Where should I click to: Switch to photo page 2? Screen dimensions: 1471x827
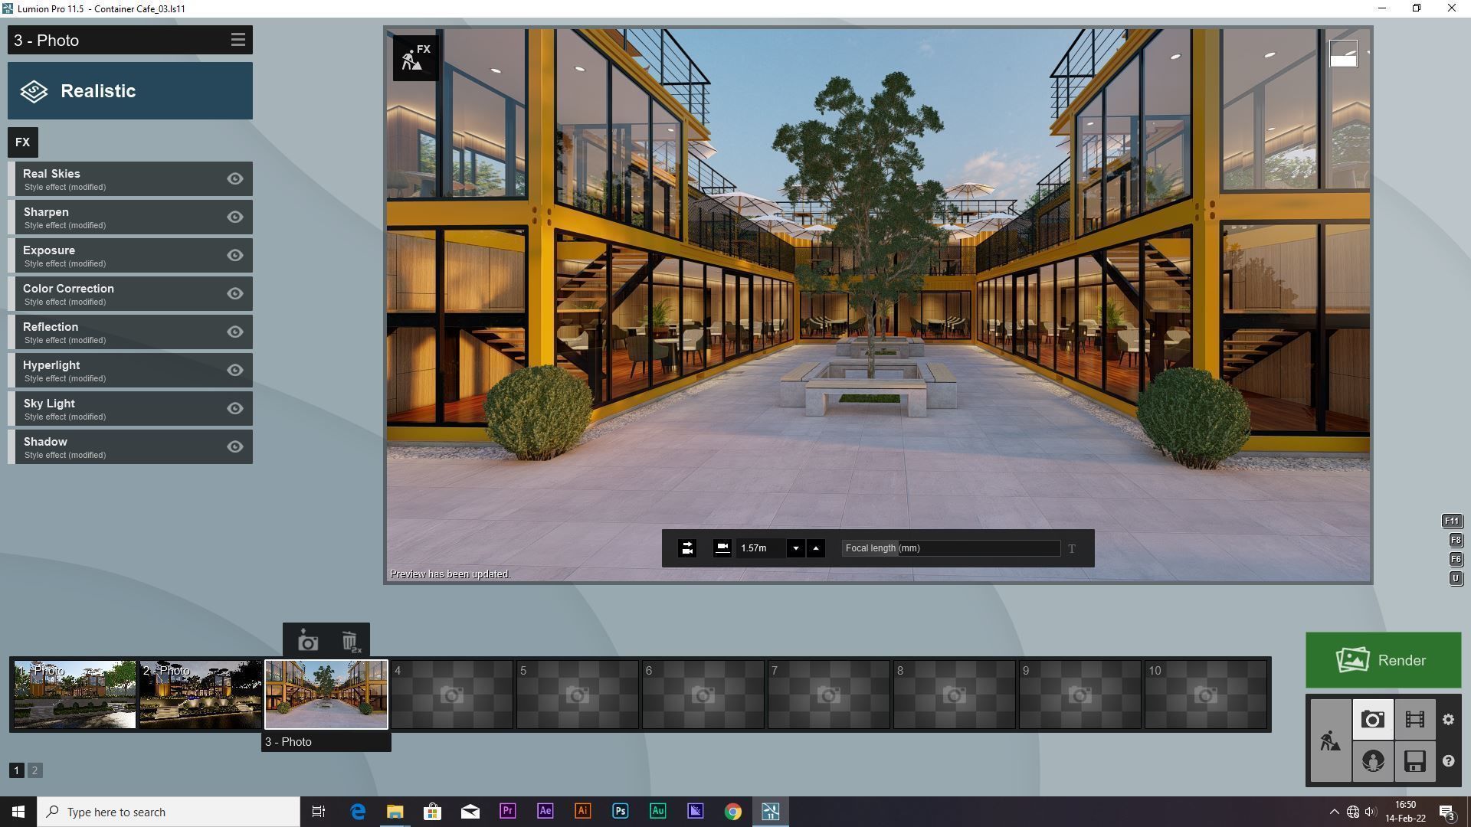click(x=34, y=770)
